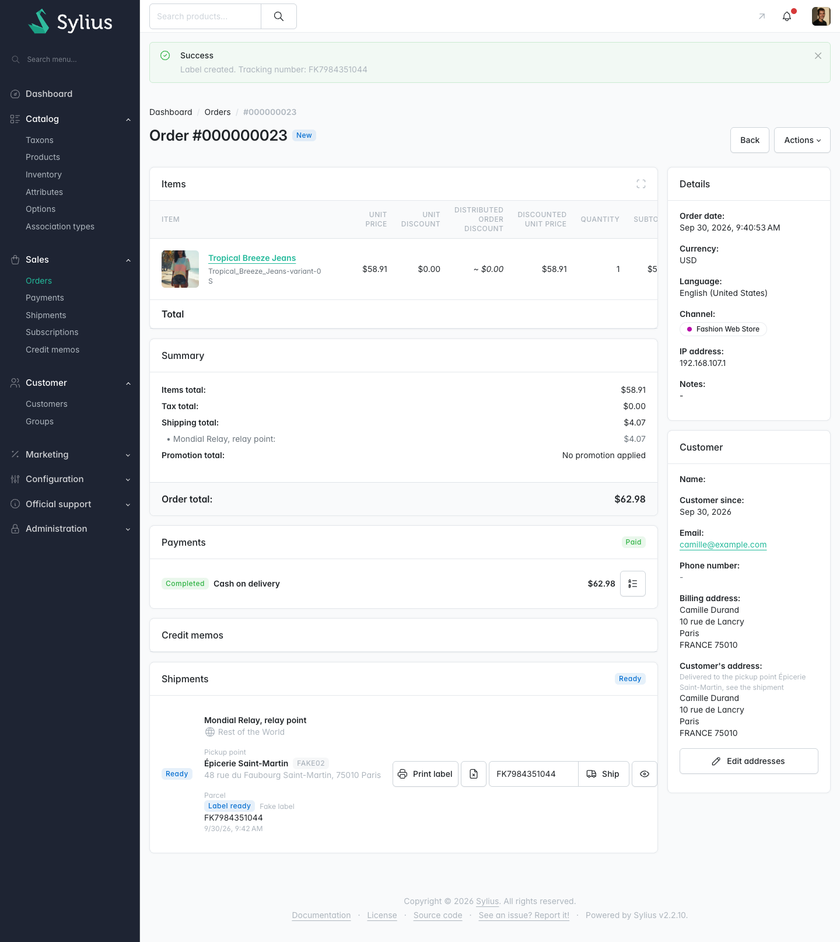Click the Administration lock icon
This screenshot has height=942, width=840.
coord(15,529)
